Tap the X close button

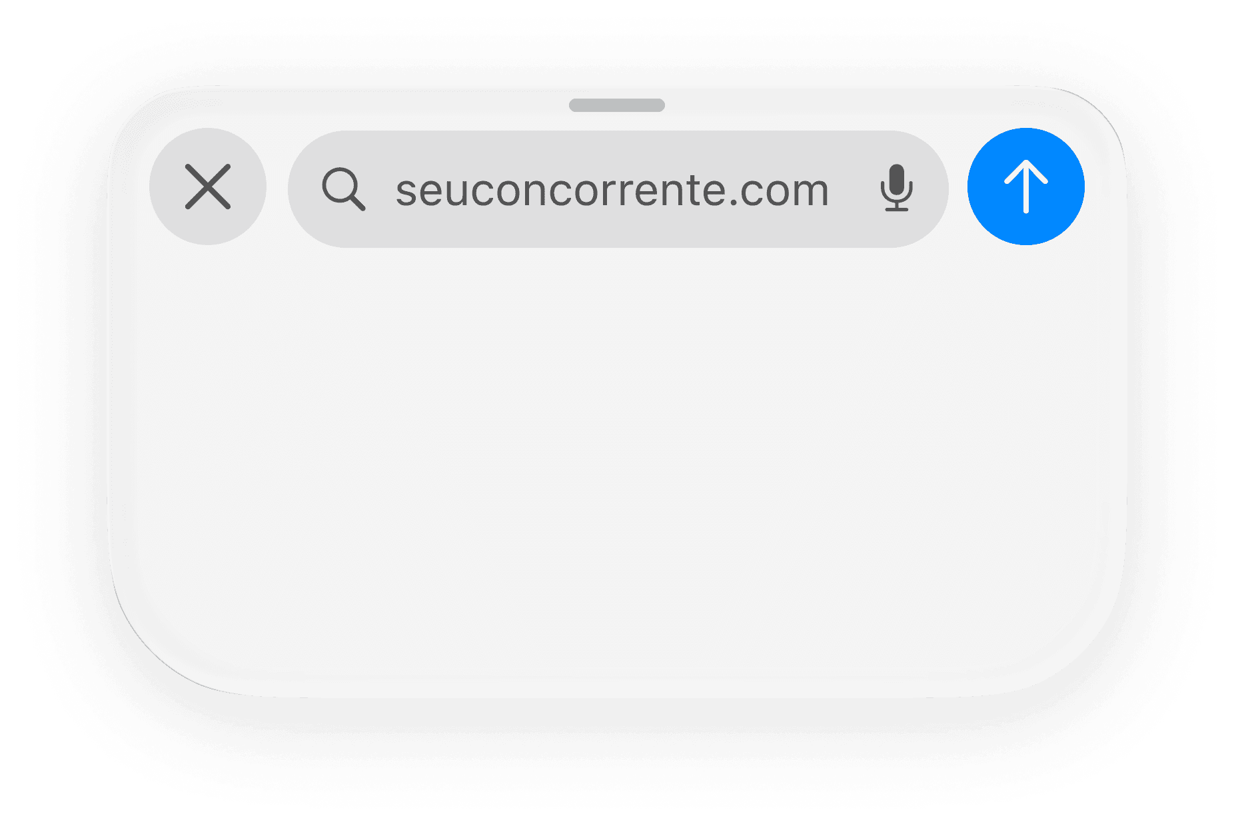point(208,187)
